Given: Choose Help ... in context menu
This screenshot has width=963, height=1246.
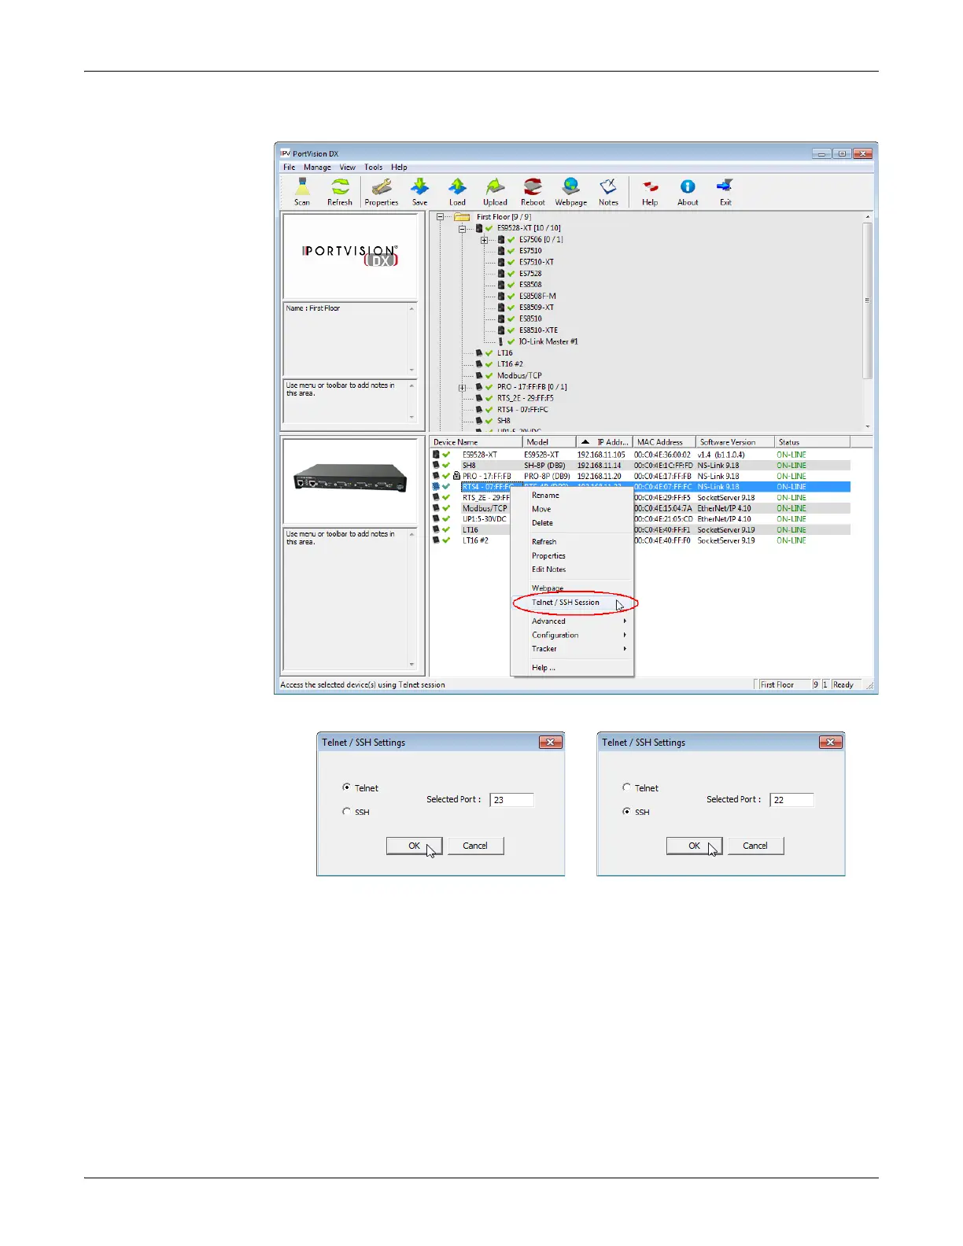Looking at the screenshot, I should pos(544,668).
